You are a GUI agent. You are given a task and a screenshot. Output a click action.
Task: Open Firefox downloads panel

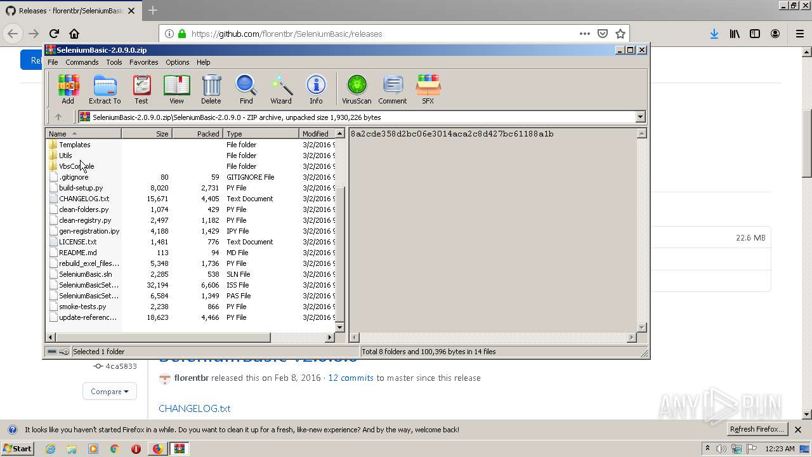click(714, 34)
